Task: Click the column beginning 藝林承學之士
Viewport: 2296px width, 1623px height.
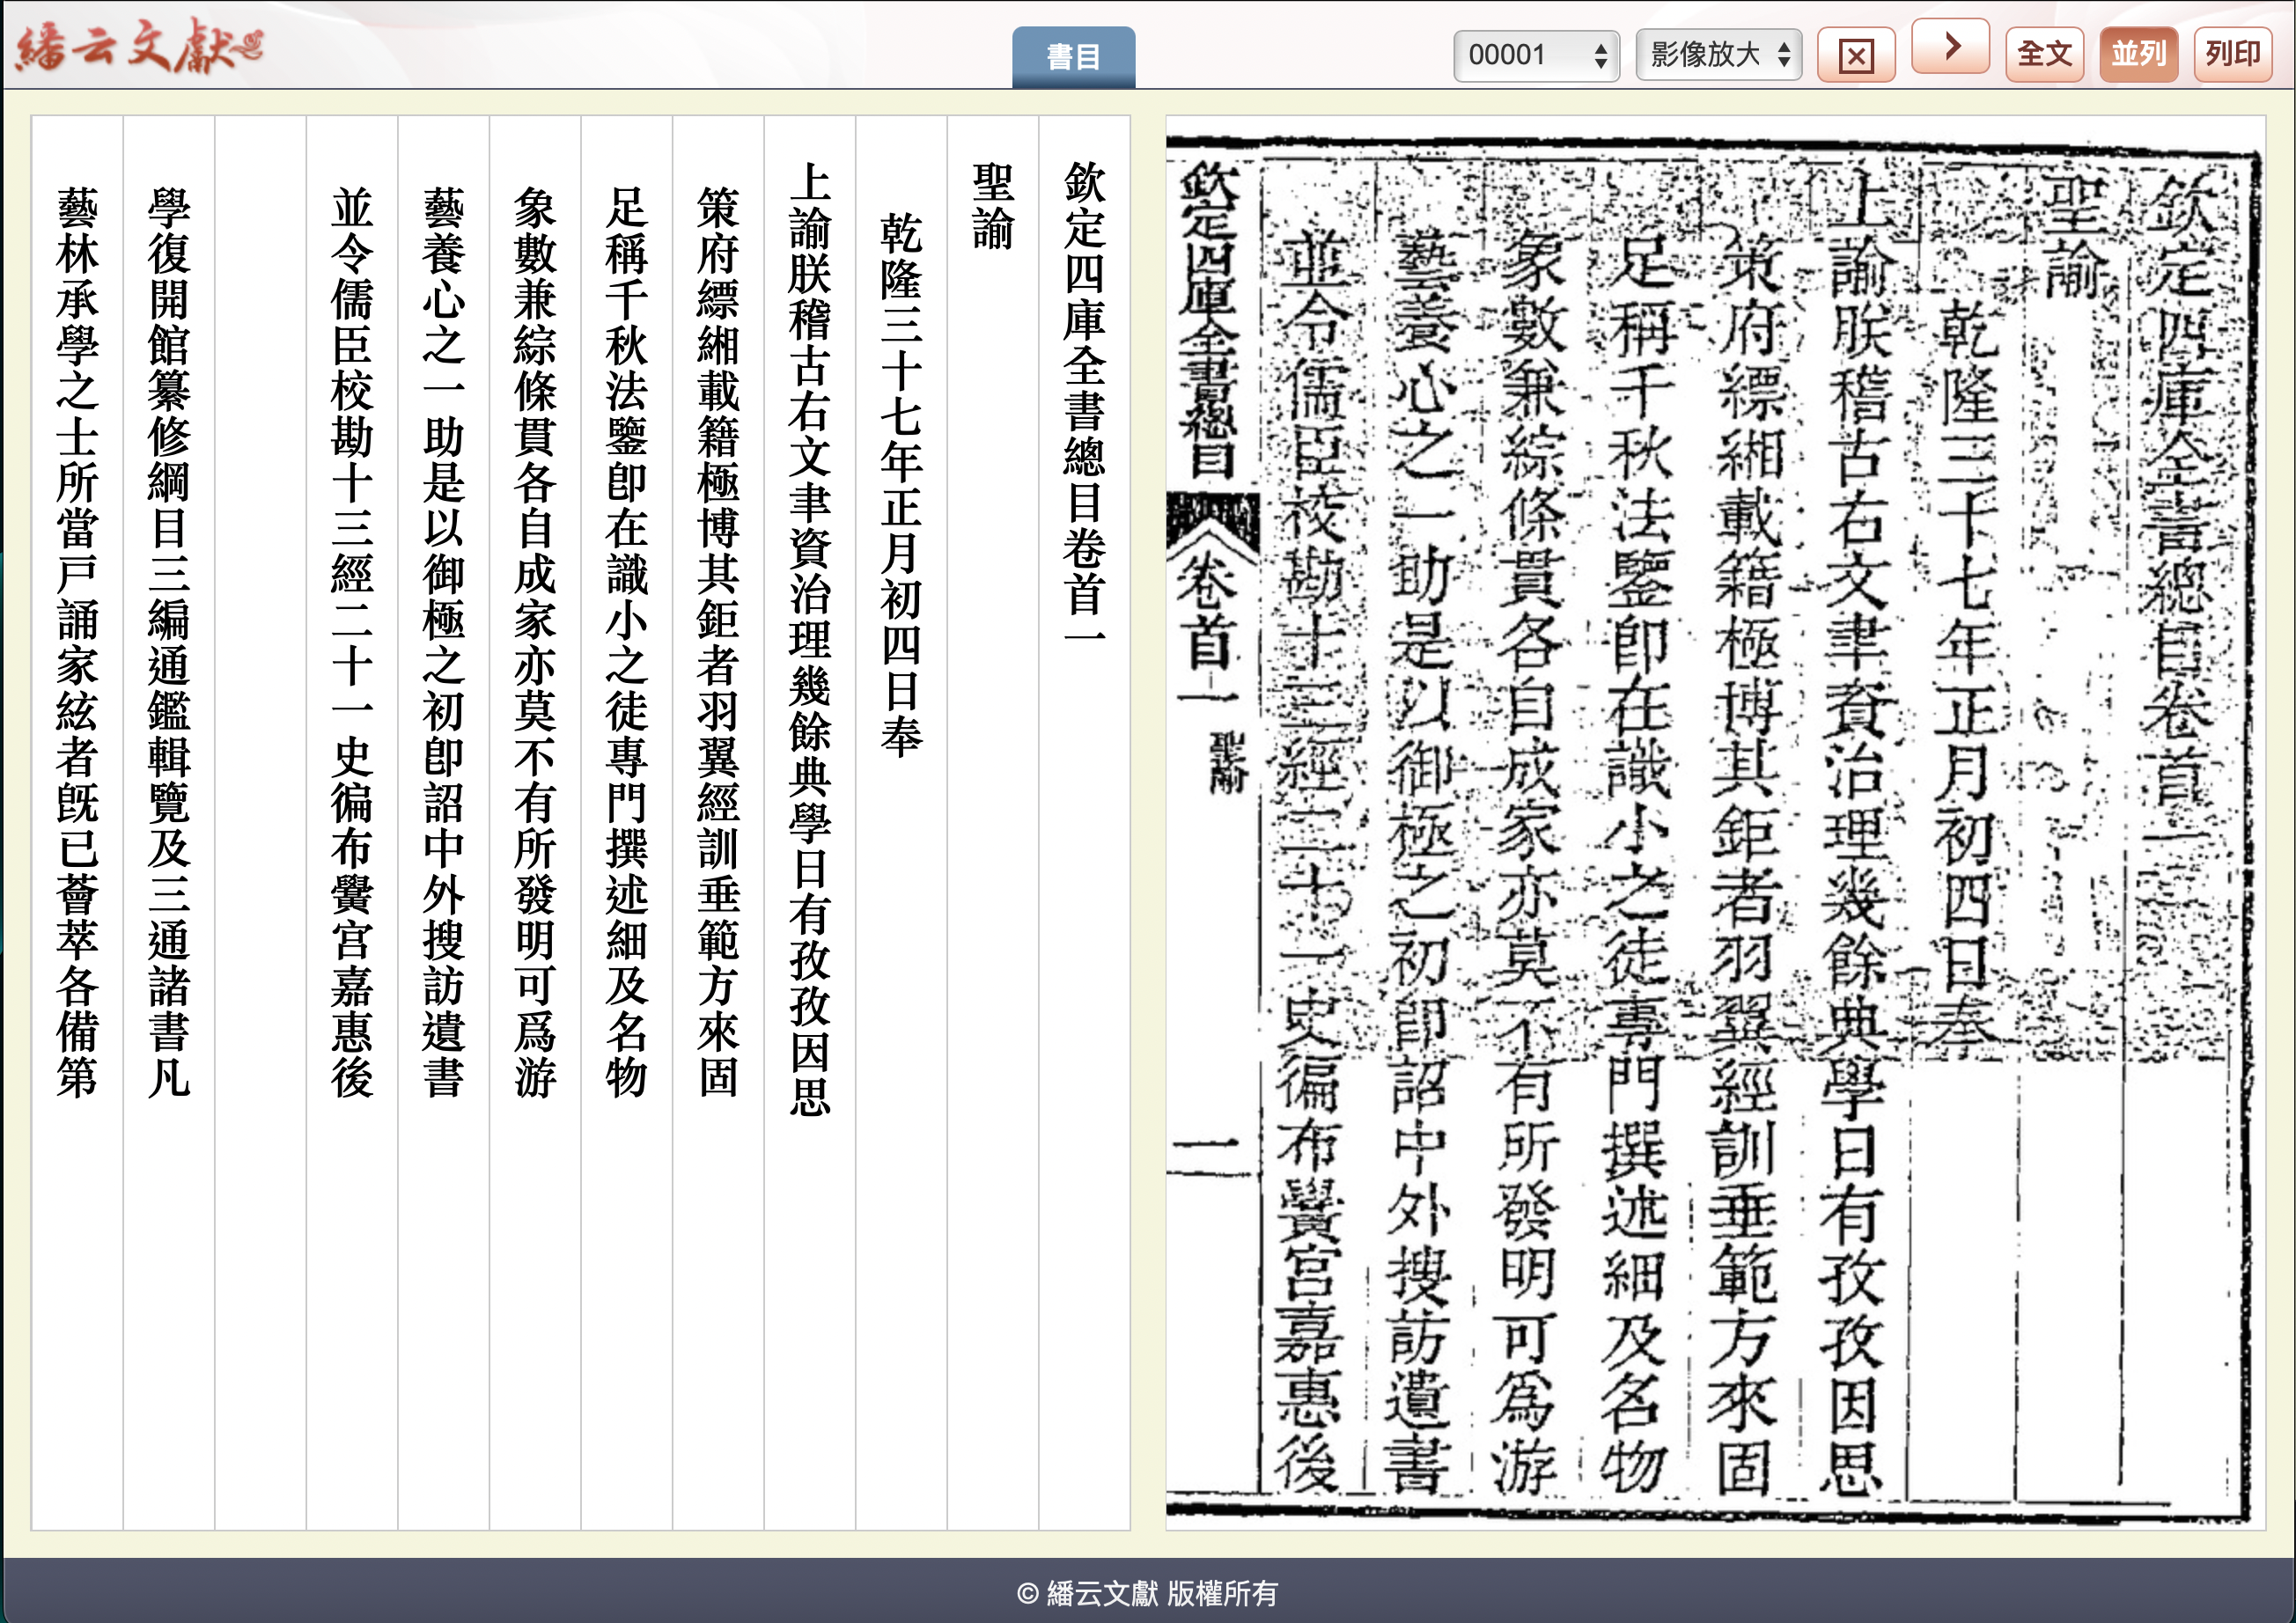Action: coord(77,640)
